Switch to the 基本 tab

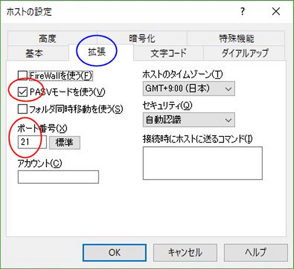coord(38,53)
